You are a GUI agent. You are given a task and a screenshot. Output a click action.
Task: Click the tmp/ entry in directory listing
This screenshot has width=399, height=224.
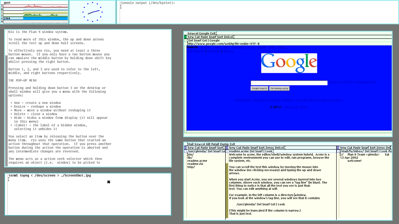191,167
